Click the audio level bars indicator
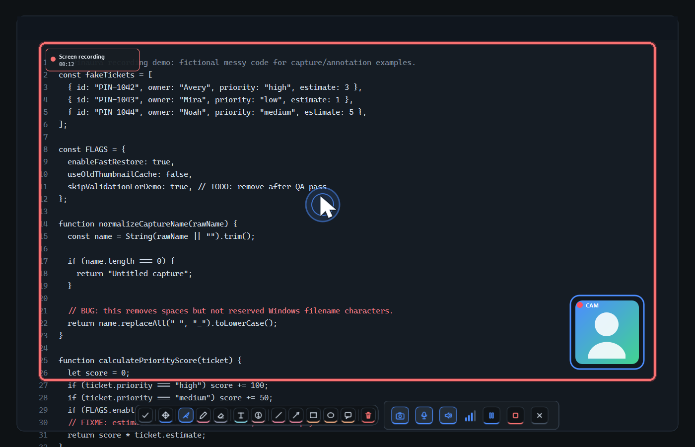Viewport: 695px width, 447px height. point(470,416)
